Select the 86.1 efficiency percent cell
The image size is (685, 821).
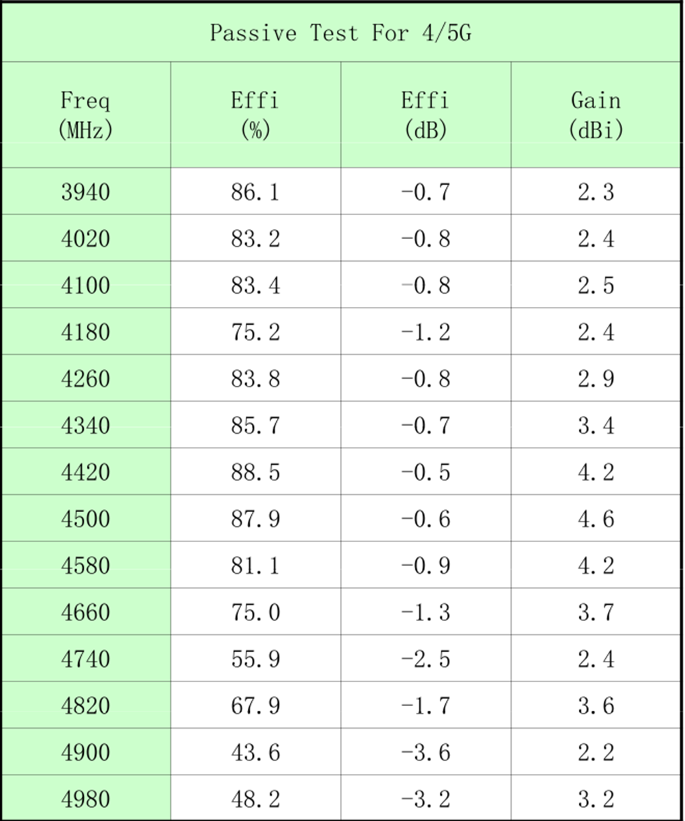click(x=255, y=192)
